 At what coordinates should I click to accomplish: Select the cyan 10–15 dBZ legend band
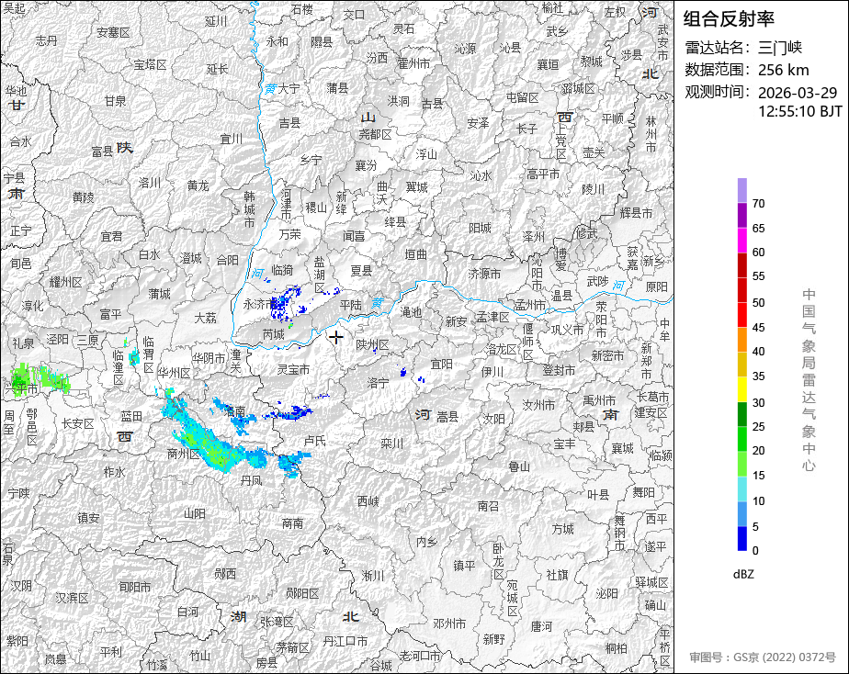click(741, 489)
